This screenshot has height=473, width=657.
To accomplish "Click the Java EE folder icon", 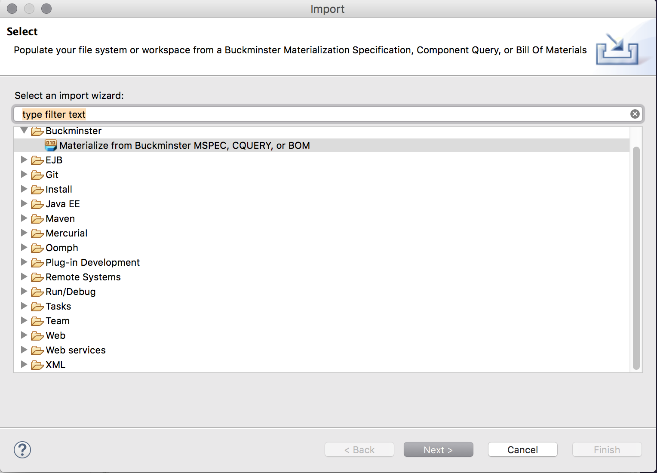I will click(37, 204).
